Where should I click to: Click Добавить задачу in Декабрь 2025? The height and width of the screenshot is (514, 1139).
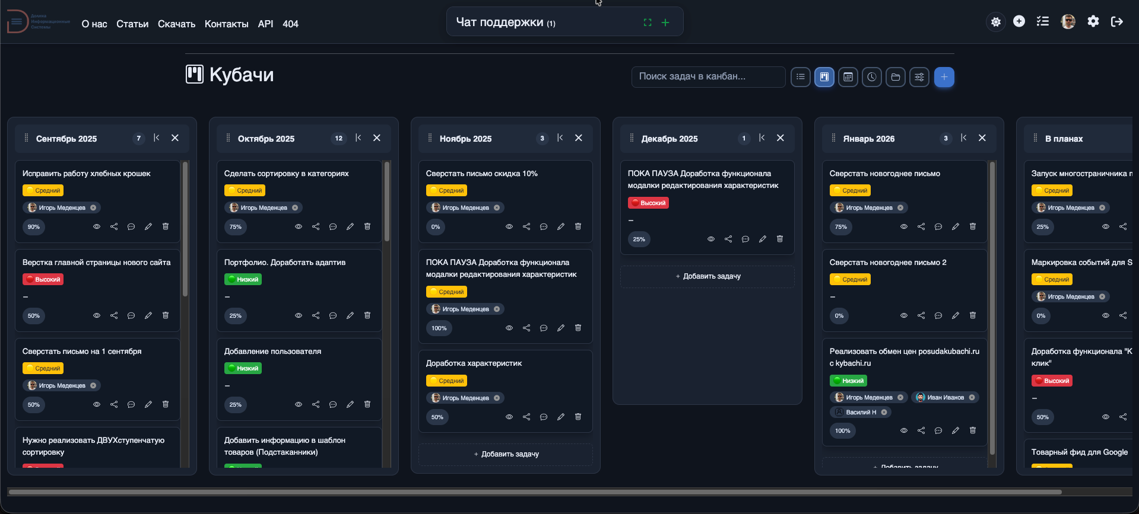[707, 276]
